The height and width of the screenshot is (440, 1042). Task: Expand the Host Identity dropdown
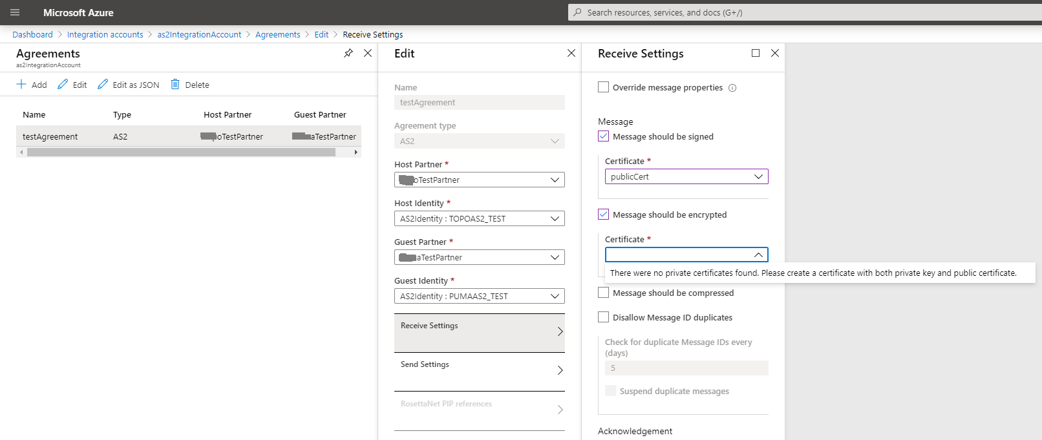click(x=479, y=218)
